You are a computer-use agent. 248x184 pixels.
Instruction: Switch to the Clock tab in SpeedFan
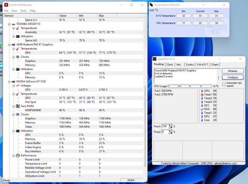(170, 65)
